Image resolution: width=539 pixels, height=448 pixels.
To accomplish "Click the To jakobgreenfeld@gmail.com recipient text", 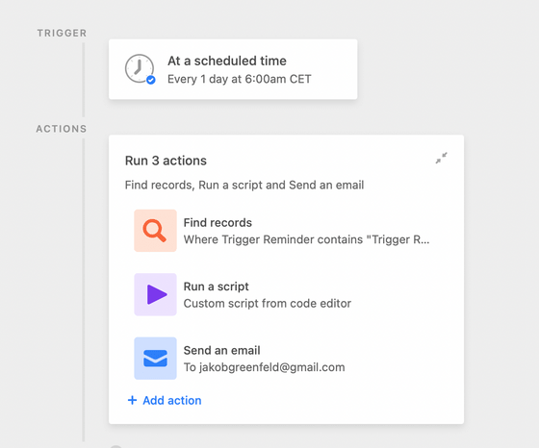I will tap(264, 367).
